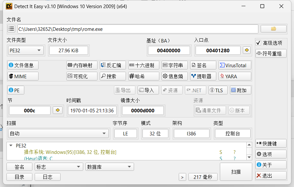Open 签名 signatures tool in top row
This screenshot has width=294, height=187.
pyautogui.click(x=203, y=65)
